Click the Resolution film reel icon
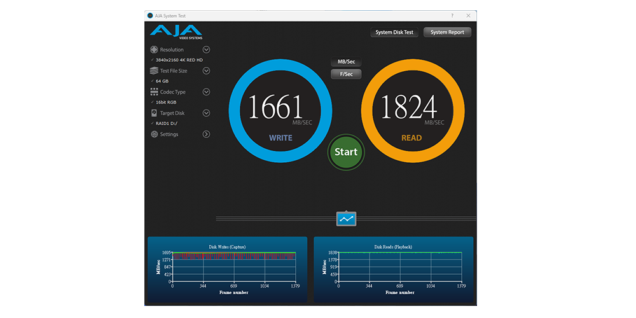Image resolution: width=636 pixels, height=318 pixels. tap(154, 50)
